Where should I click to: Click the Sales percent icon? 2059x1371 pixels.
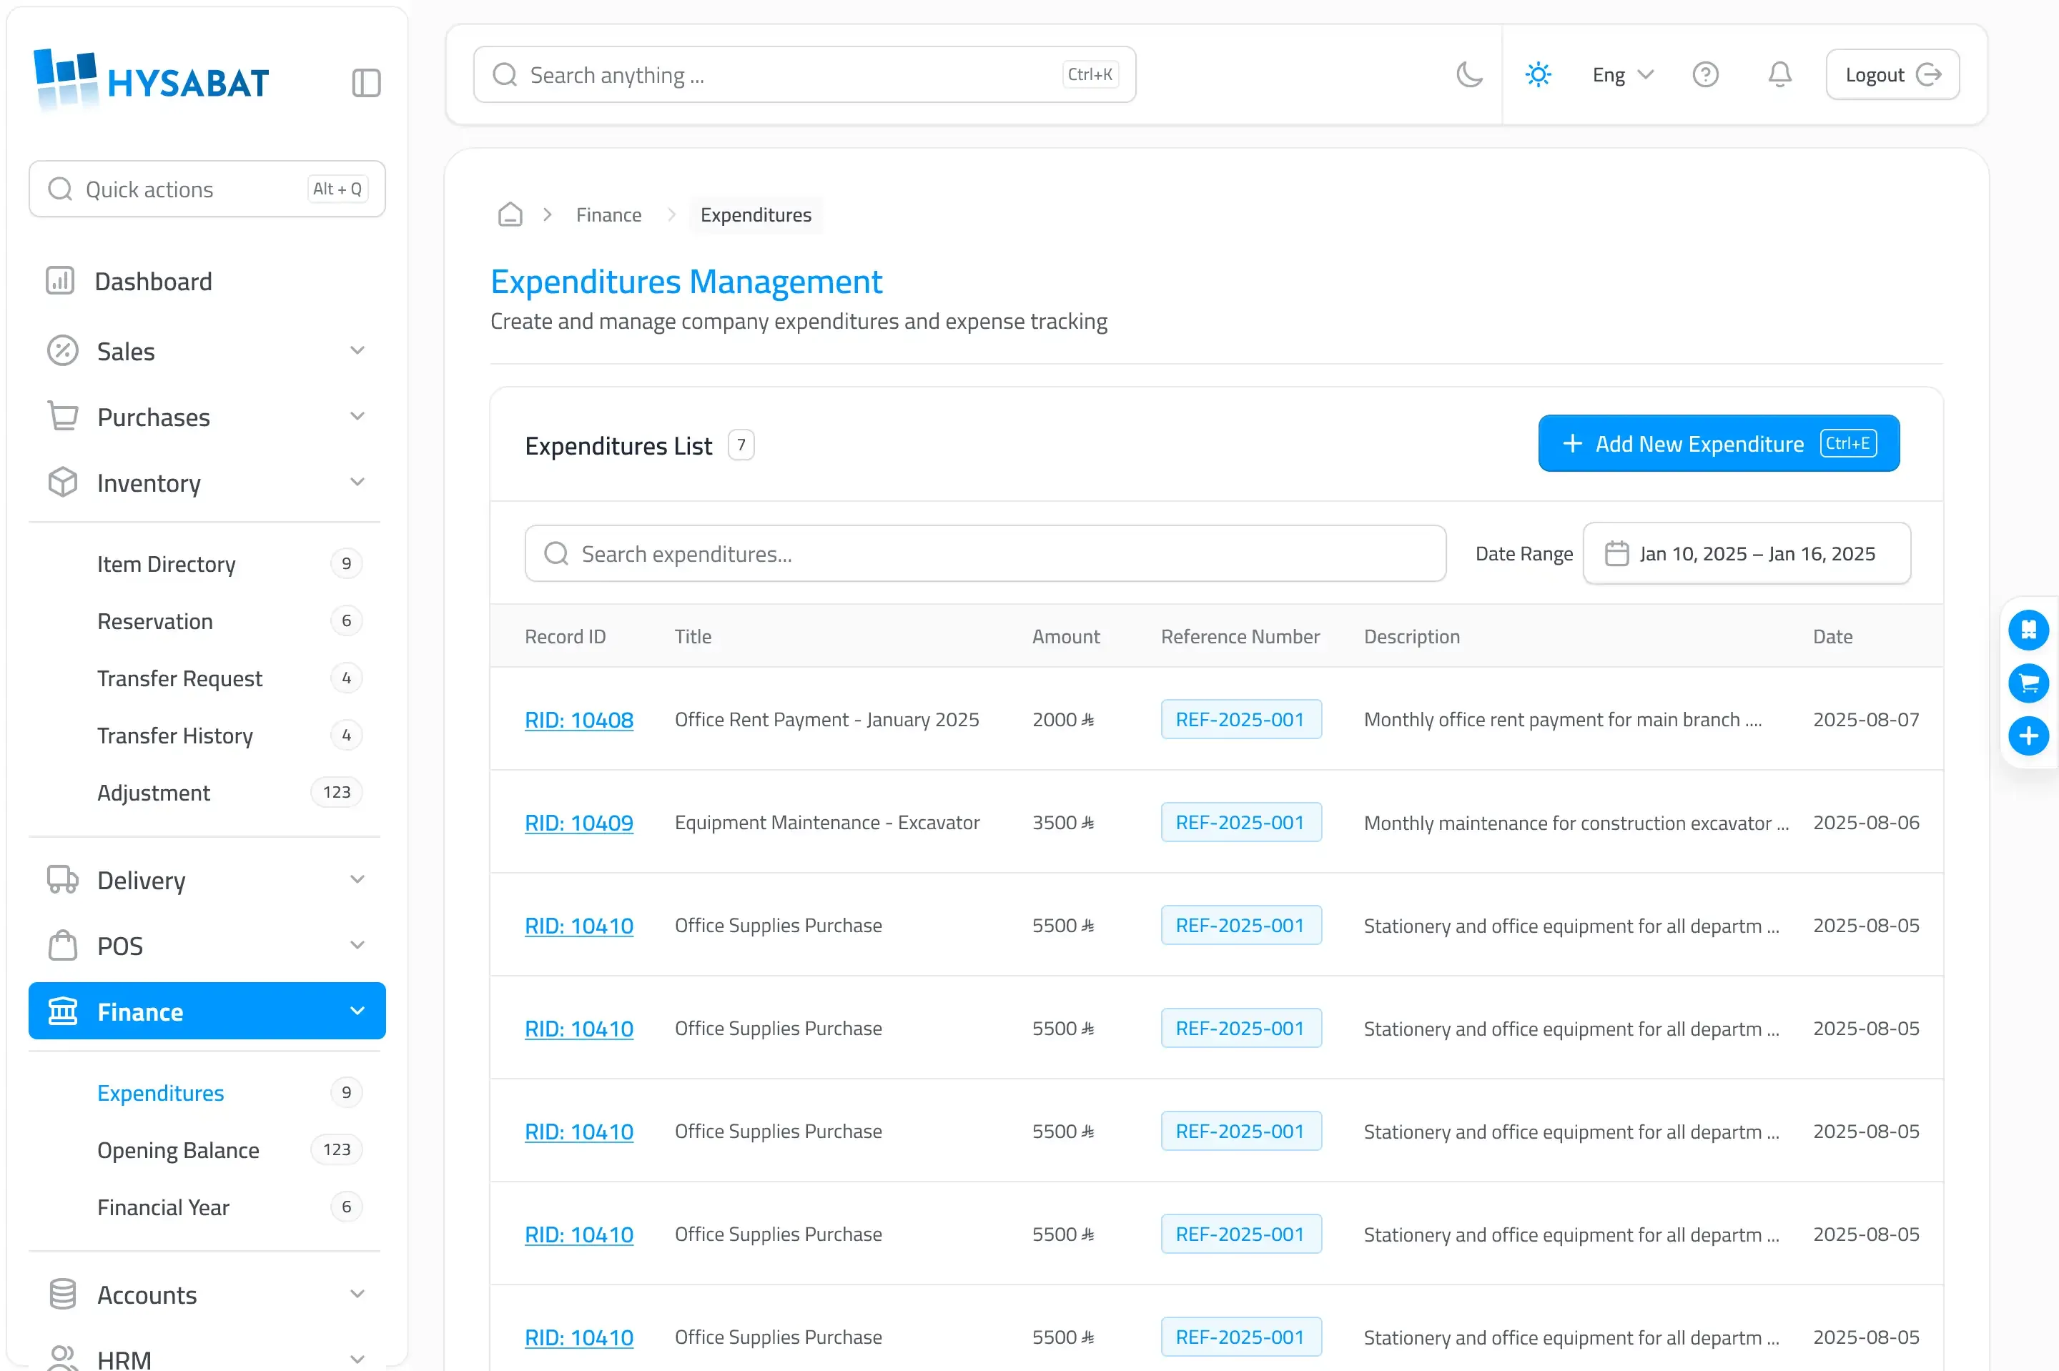(63, 351)
